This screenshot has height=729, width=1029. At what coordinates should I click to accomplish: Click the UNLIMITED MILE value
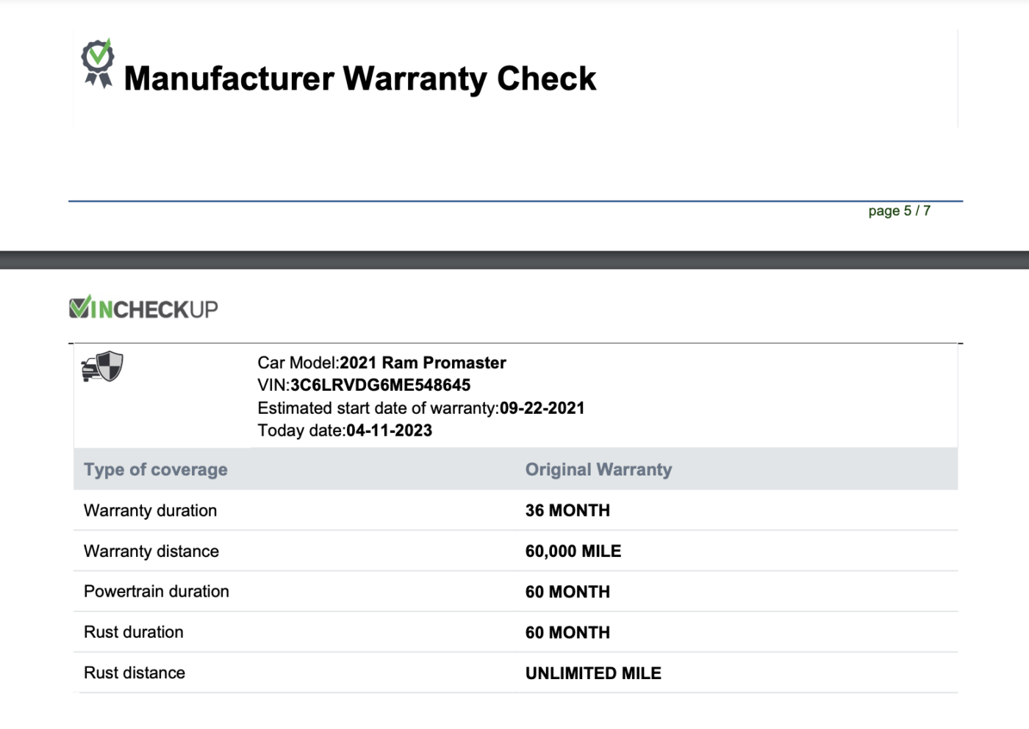[593, 673]
